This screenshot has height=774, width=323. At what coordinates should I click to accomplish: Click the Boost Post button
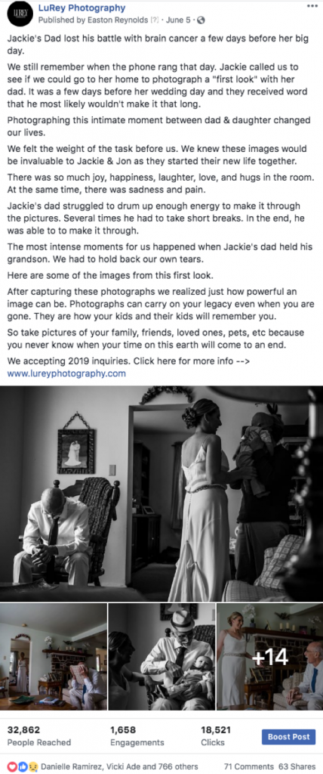coord(288,737)
